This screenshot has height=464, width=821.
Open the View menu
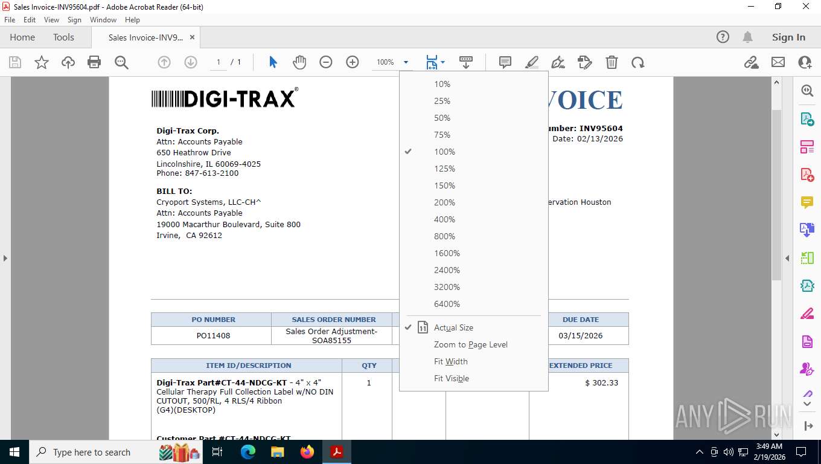[51, 20]
